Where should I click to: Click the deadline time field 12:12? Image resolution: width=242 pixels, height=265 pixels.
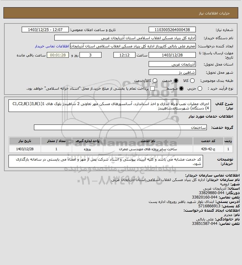pos(124,55)
